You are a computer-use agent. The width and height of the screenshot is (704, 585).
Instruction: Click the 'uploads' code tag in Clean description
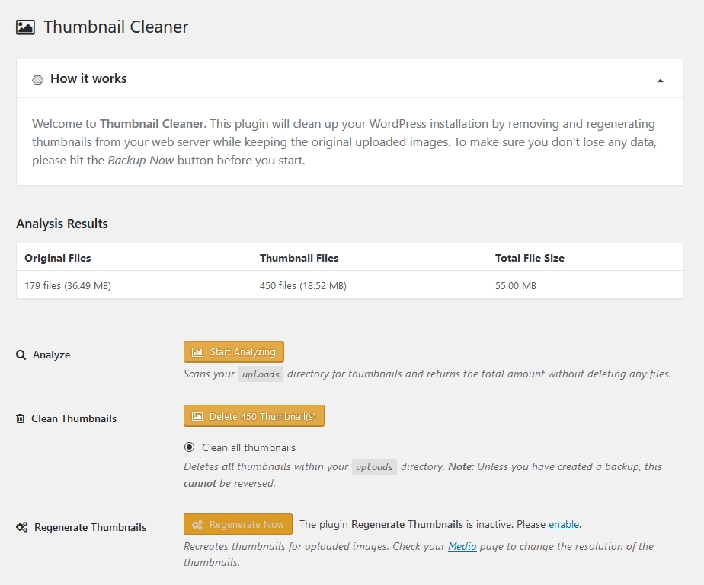click(x=374, y=466)
